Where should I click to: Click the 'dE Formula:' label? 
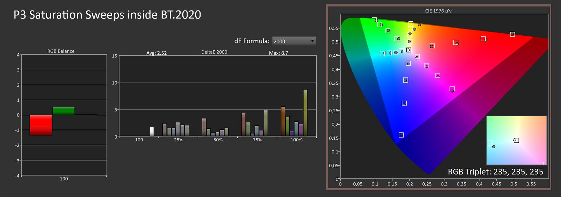pyautogui.click(x=252, y=41)
